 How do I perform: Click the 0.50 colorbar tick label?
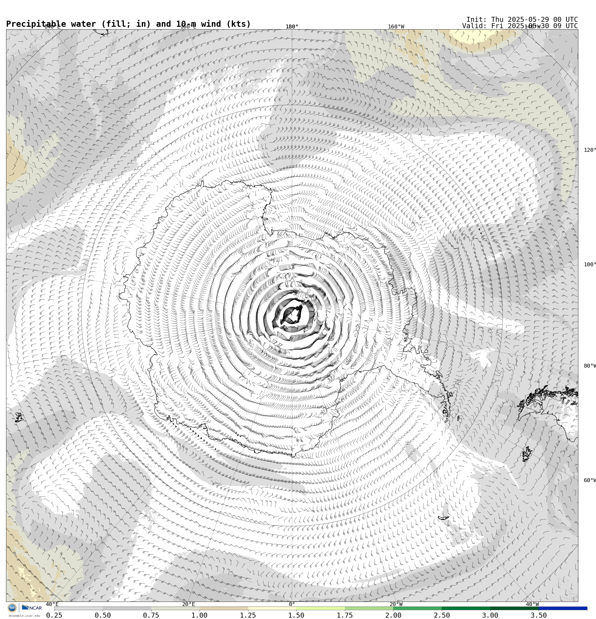[103, 615]
